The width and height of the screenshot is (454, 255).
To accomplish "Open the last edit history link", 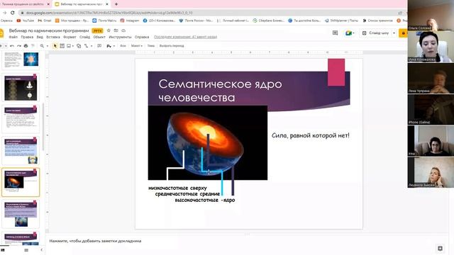I will click(x=185, y=37).
